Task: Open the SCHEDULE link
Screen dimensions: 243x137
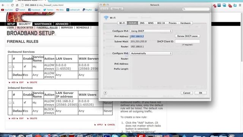Action: pos(83,27)
